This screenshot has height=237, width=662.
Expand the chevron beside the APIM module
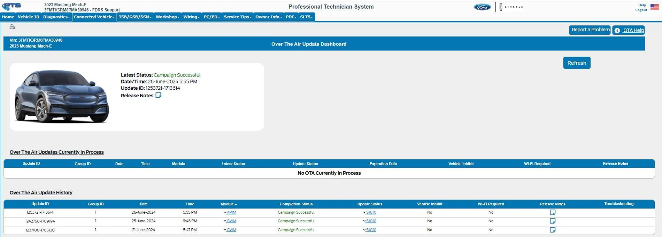coord(225,212)
